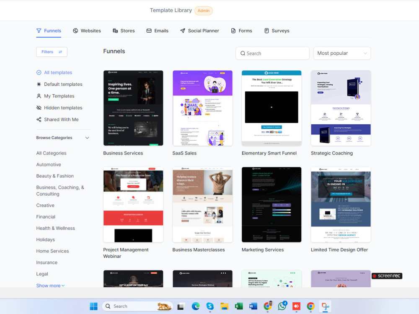Image resolution: width=419 pixels, height=314 pixels.
Task: Select Holidays category
Action: (45, 240)
